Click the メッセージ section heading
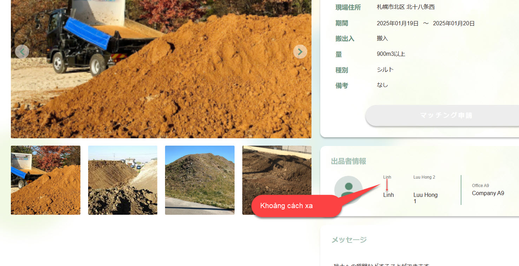 (349, 240)
